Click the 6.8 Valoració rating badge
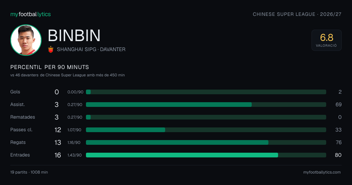 [326, 40]
